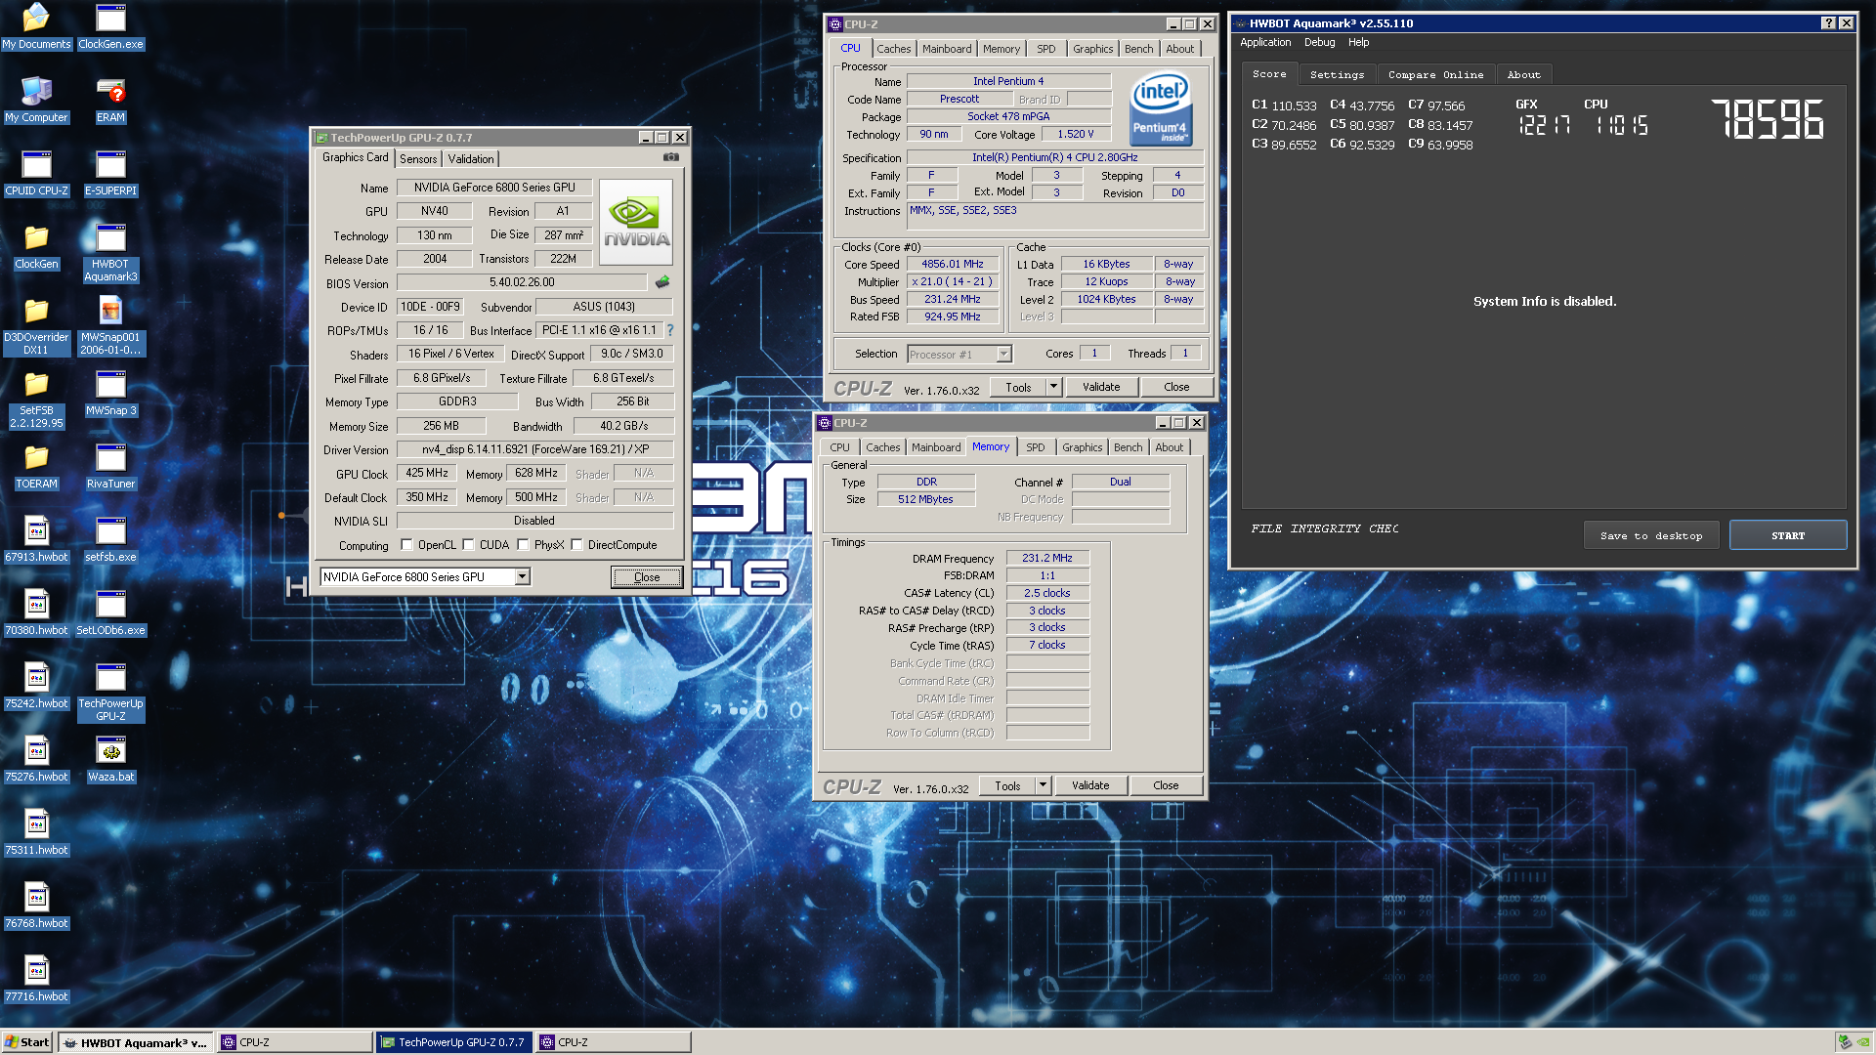Open Processor #1 selection dropdown
Screen dimensions: 1876x1055
1002,355
